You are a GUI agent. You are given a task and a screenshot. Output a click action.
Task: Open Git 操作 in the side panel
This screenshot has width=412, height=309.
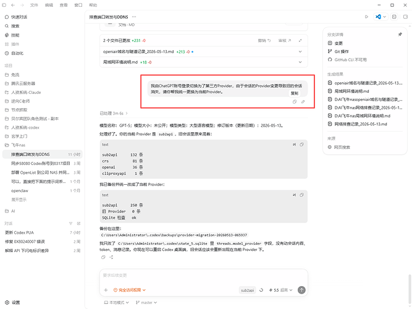pos(365,51)
